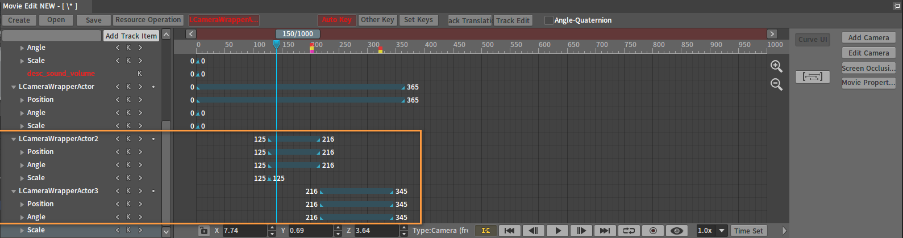
Task: Click the 150/1000 timeline playhead handle
Action: tap(297, 34)
